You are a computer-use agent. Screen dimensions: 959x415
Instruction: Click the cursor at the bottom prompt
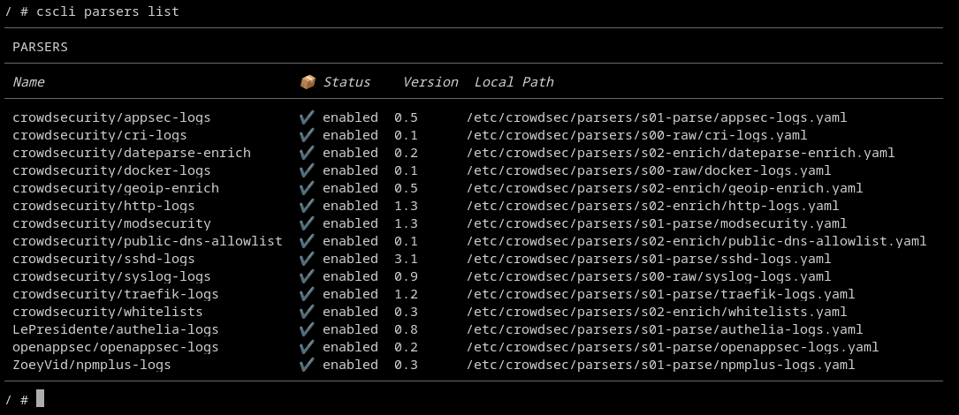coord(40,399)
